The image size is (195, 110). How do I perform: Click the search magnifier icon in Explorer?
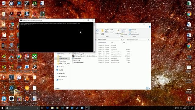[x=148, y=39]
